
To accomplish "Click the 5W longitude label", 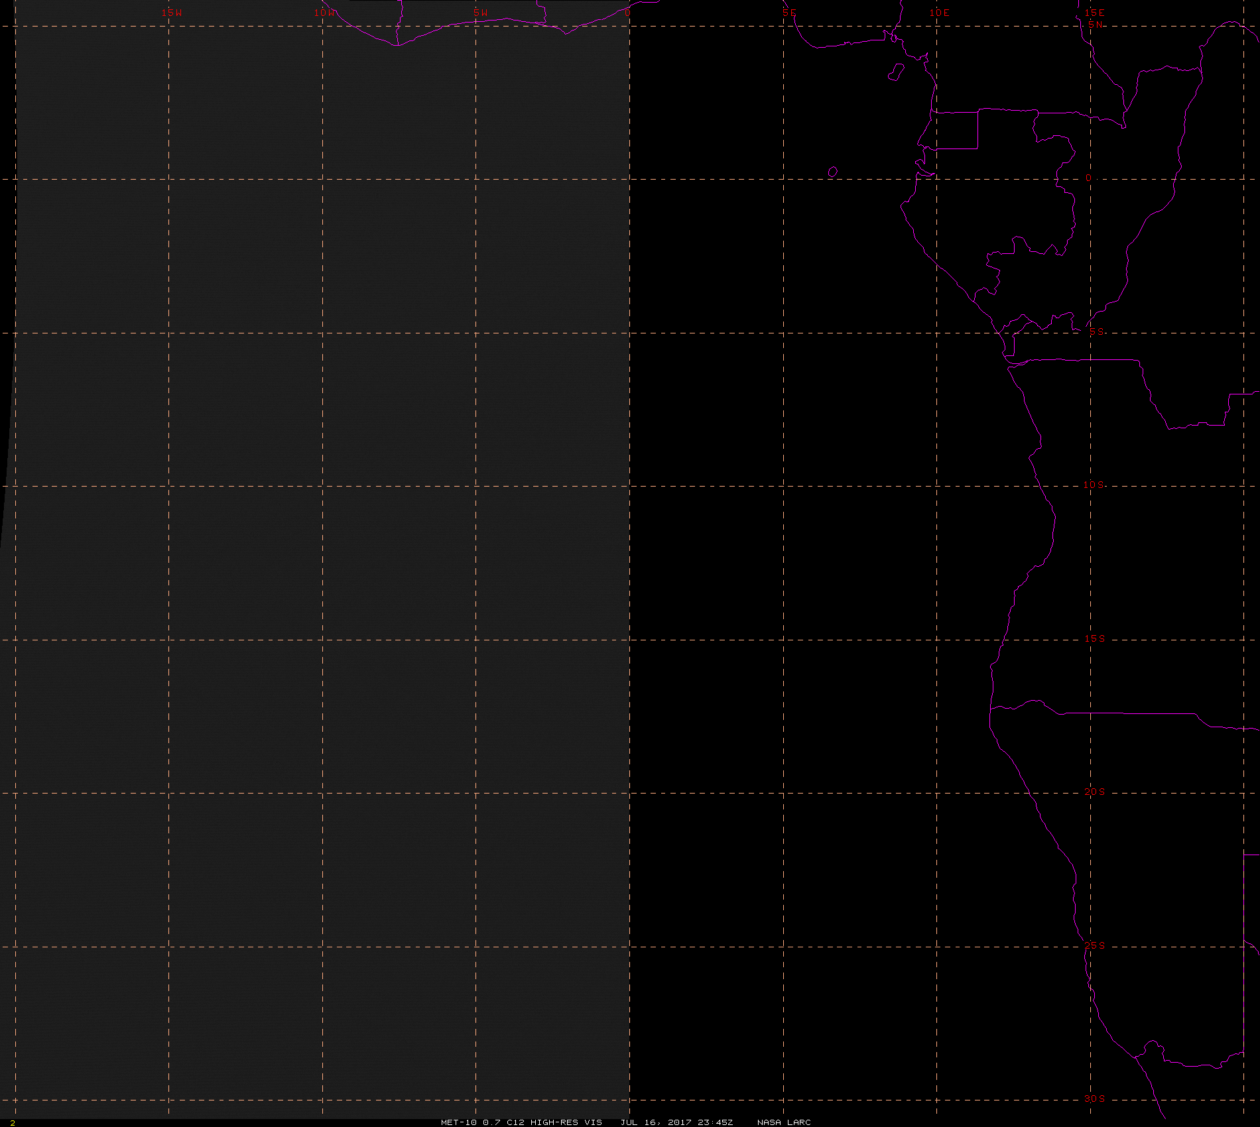I will pos(480,13).
